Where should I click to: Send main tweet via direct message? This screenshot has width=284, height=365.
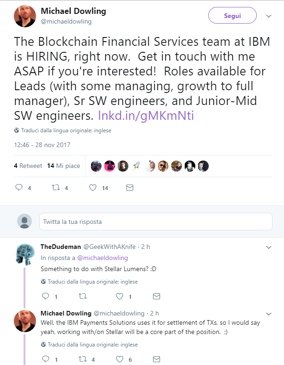coord(130,188)
